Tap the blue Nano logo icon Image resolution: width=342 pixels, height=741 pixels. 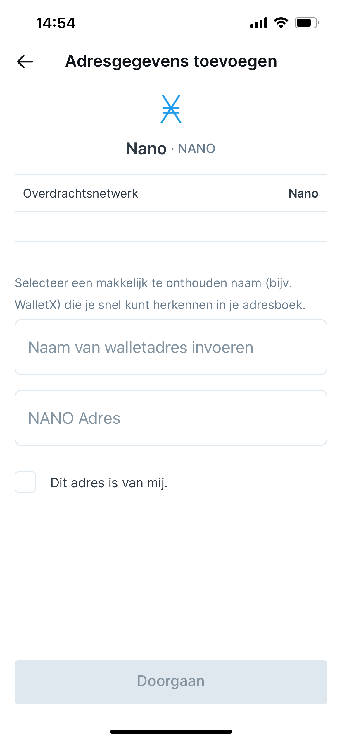click(171, 109)
